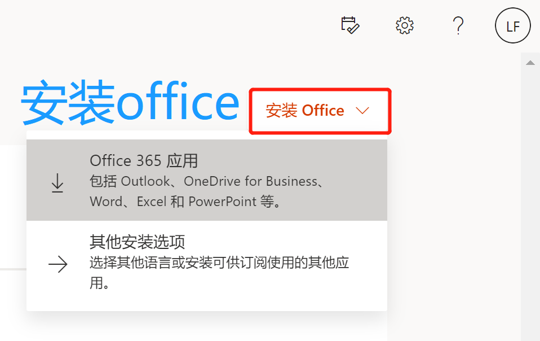Open the Settings gear icon
This screenshot has width=540, height=341.
pyautogui.click(x=405, y=25)
